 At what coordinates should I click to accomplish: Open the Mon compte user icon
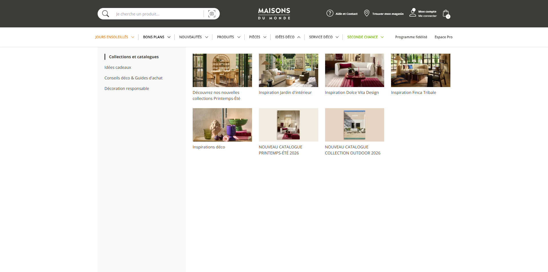coord(413,13)
